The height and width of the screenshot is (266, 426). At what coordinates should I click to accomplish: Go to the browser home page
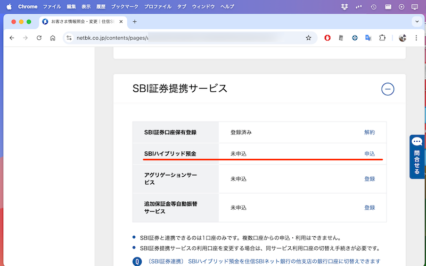click(53, 38)
